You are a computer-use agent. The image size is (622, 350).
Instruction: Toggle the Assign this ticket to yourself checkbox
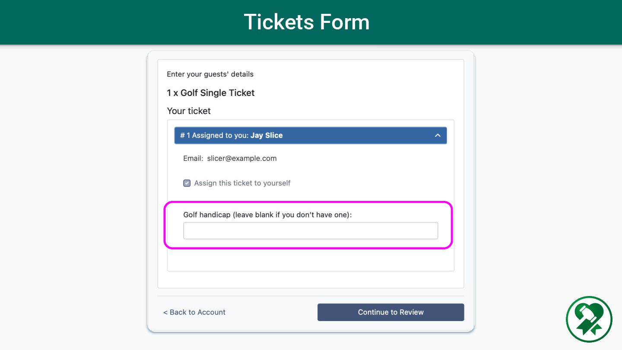[x=187, y=183]
